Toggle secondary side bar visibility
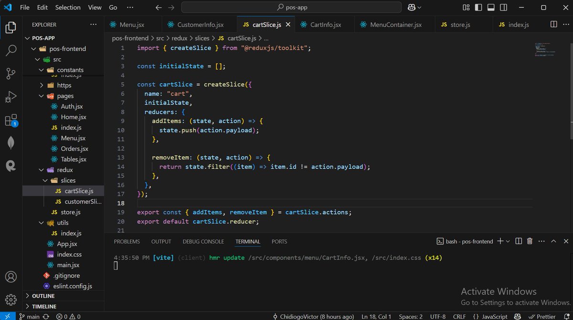Image resolution: width=573 pixels, height=320 pixels. click(x=502, y=8)
